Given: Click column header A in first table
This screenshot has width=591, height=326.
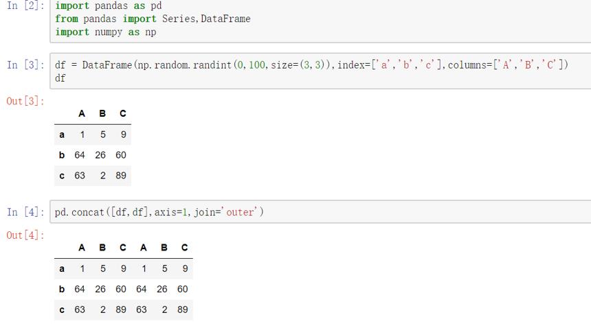Looking at the screenshot, I should pyautogui.click(x=82, y=113).
